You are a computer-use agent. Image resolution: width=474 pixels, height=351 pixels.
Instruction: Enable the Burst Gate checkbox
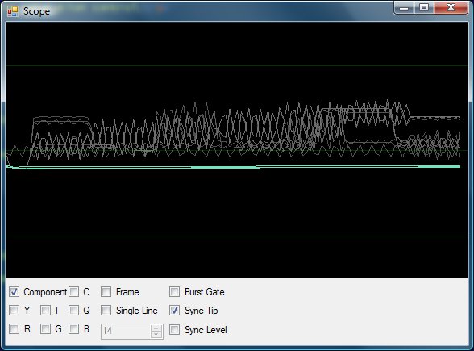(x=174, y=292)
